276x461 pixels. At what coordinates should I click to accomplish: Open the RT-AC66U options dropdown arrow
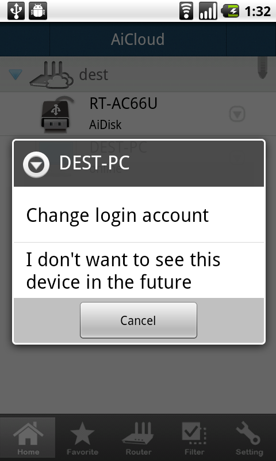pyautogui.click(x=237, y=114)
